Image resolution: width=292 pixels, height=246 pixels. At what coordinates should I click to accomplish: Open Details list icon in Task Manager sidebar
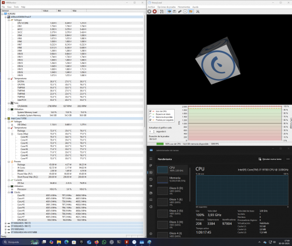click(151, 200)
